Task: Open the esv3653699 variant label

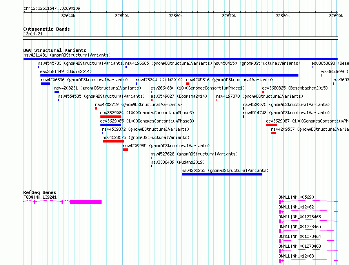Action: pos(334,71)
